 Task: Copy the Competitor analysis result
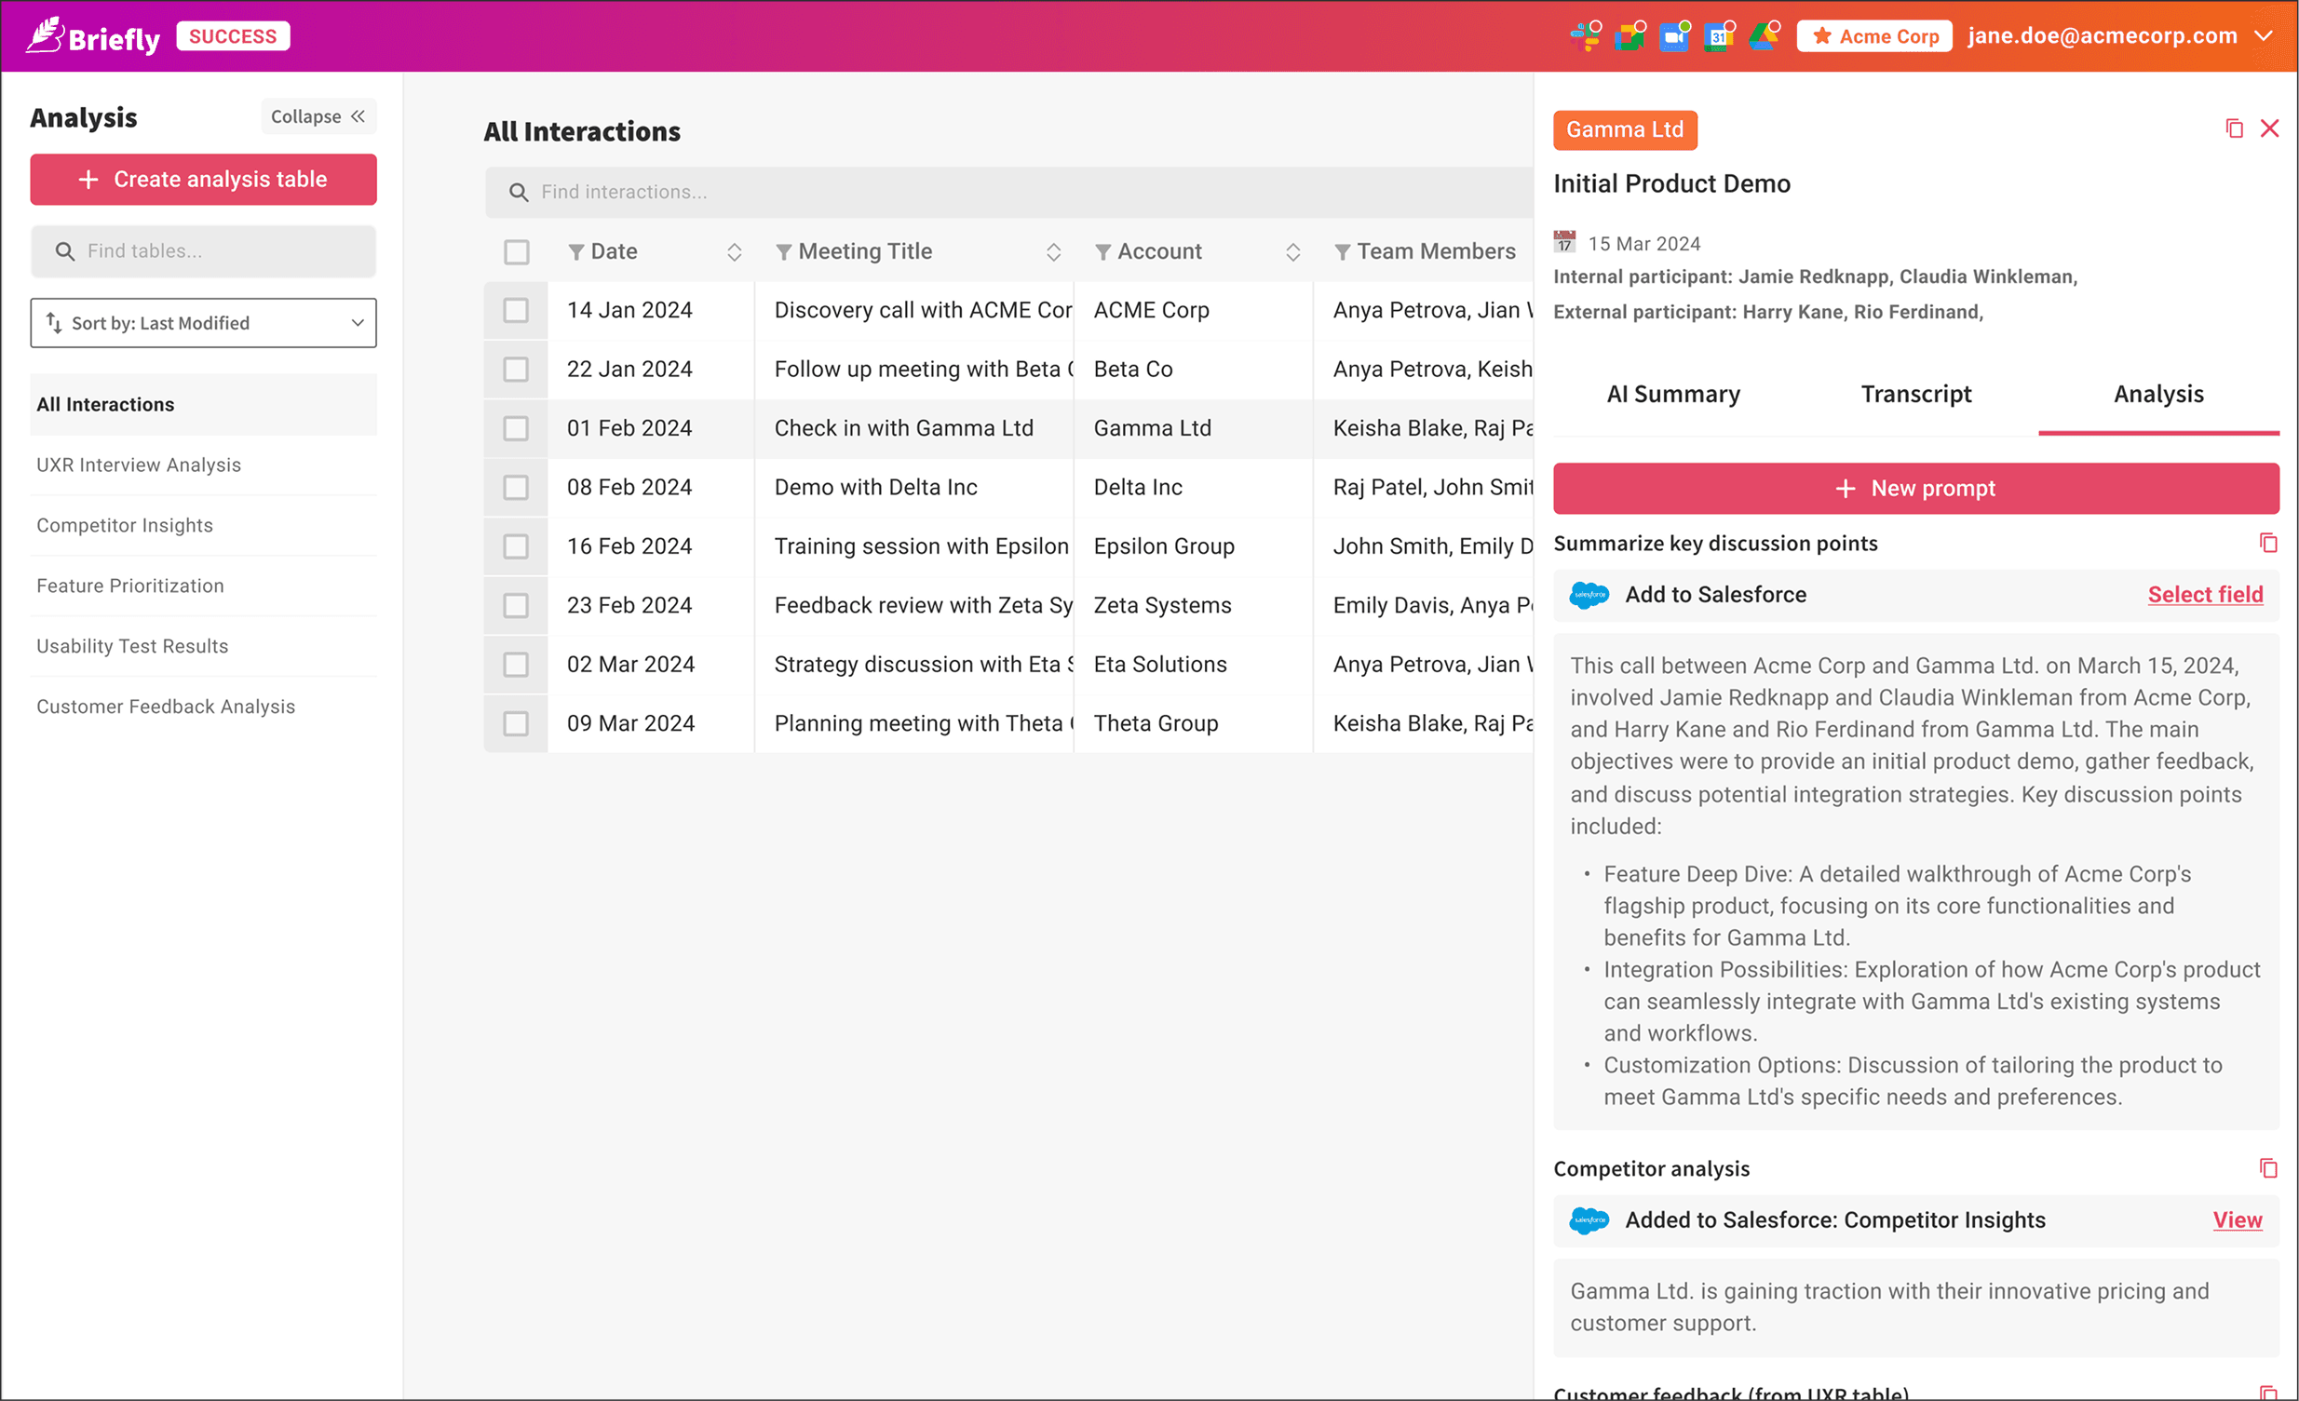click(2268, 1168)
